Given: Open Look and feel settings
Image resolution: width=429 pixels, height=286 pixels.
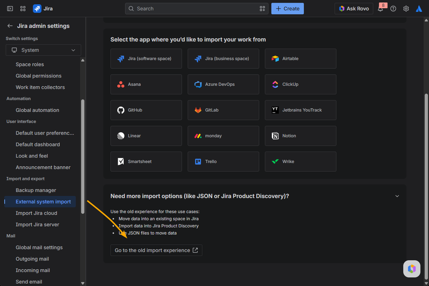Looking at the screenshot, I should click(x=32, y=156).
